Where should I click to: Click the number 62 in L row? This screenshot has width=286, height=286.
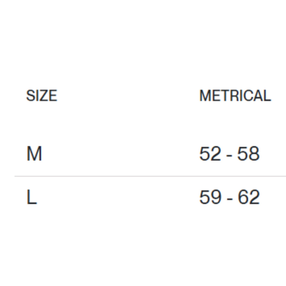(x=249, y=197)
